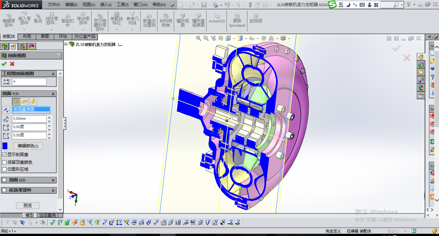Screen dimensions: 439x236
Task: Switch to Motion Study 1 (运动算例 1) tab
Action: coord(50,215)
